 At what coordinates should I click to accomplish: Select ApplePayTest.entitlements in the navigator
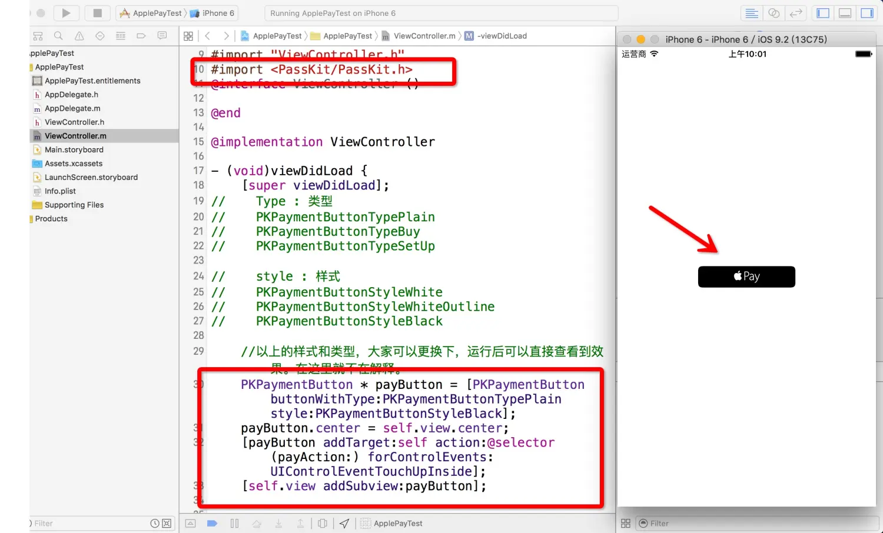[92, 81]
